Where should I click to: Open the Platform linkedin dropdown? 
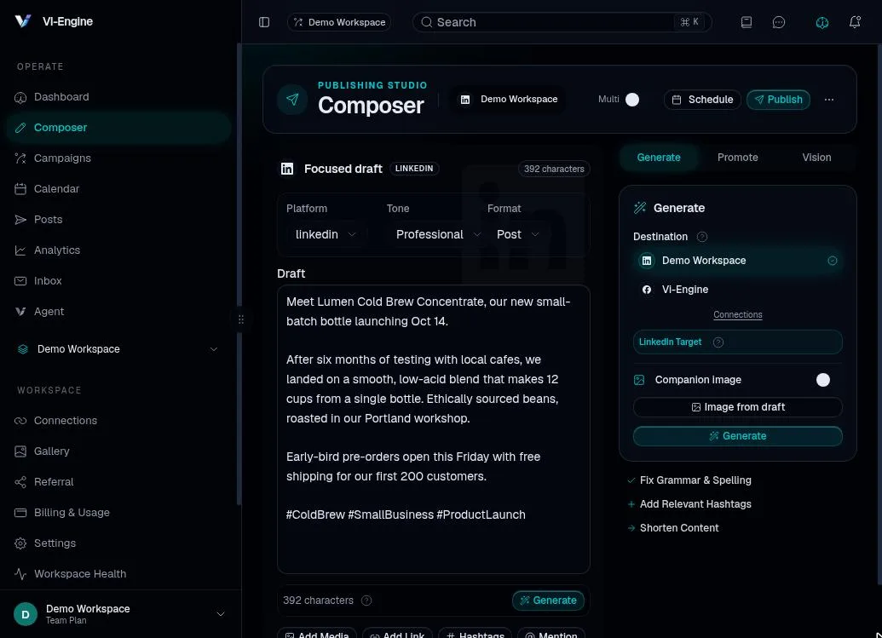pos(326,234)
